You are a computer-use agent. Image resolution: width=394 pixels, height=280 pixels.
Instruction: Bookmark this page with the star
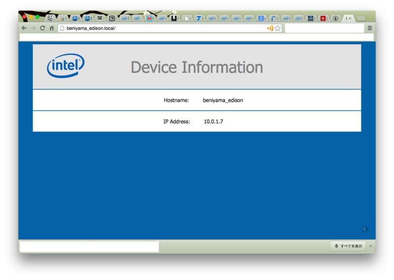278,28
